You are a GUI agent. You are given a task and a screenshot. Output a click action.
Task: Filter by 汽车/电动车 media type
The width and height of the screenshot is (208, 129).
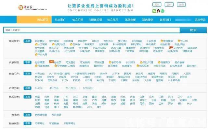(x=99, y=48)
